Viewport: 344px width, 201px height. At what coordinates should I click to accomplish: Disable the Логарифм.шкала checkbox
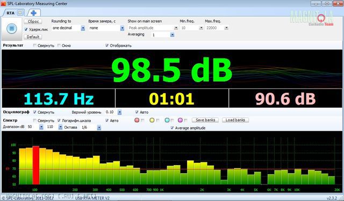[59, 121]
